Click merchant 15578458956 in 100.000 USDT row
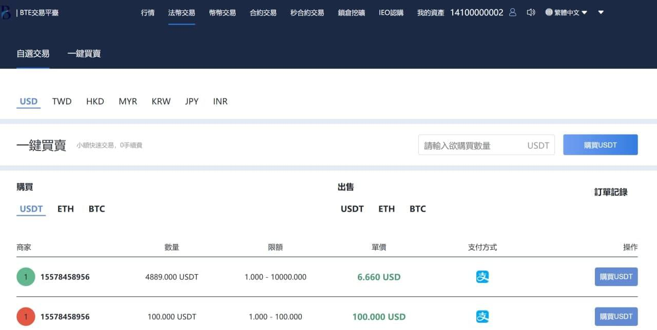Viewport: 657px width, 330px height. pyautogui.click(x=65, y=317)
